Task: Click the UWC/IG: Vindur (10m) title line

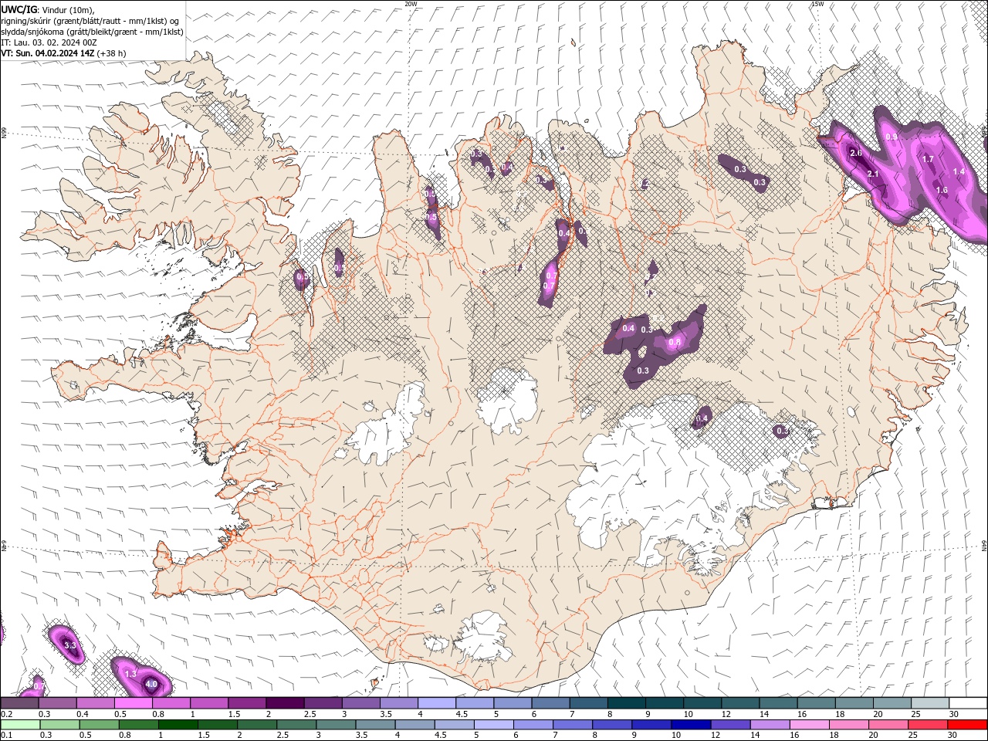Action: click(48, 9)
